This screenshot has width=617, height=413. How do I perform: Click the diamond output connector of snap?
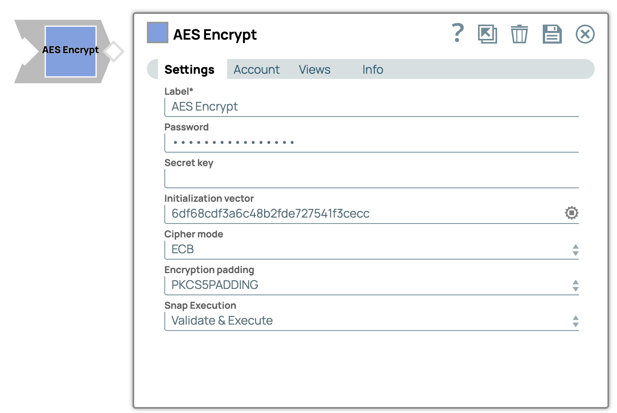114,52
